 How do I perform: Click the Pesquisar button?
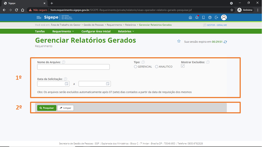(x=47, y=108)
